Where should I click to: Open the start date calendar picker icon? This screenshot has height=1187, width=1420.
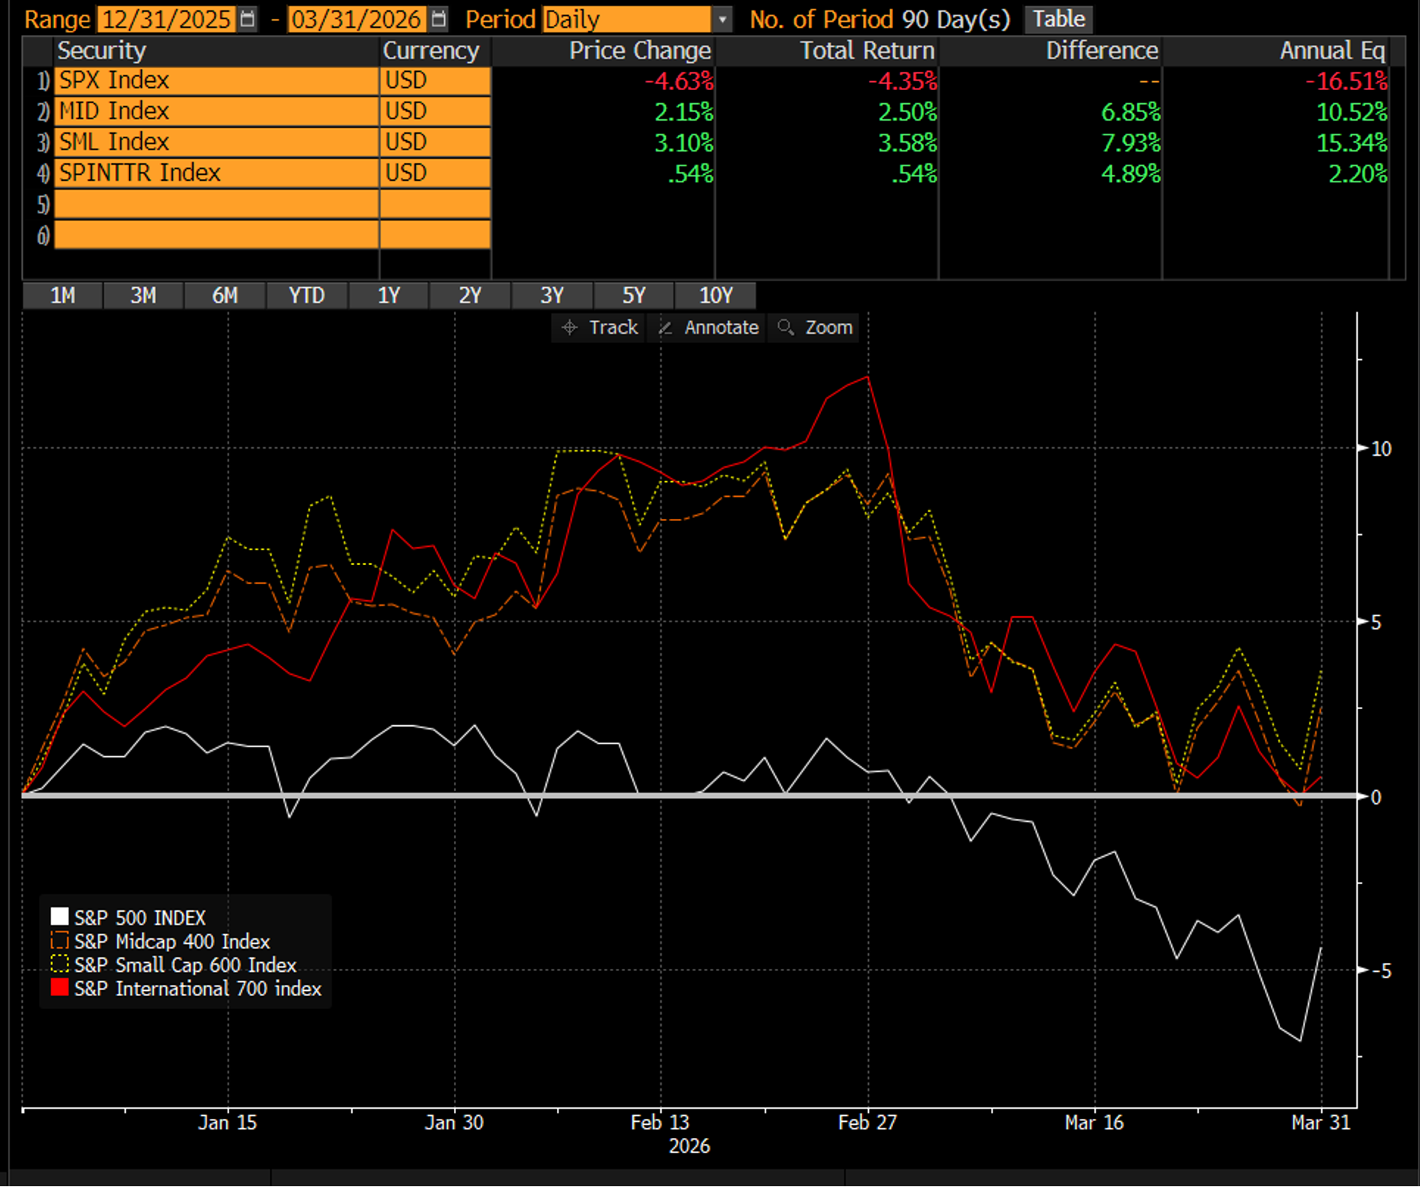248,19
